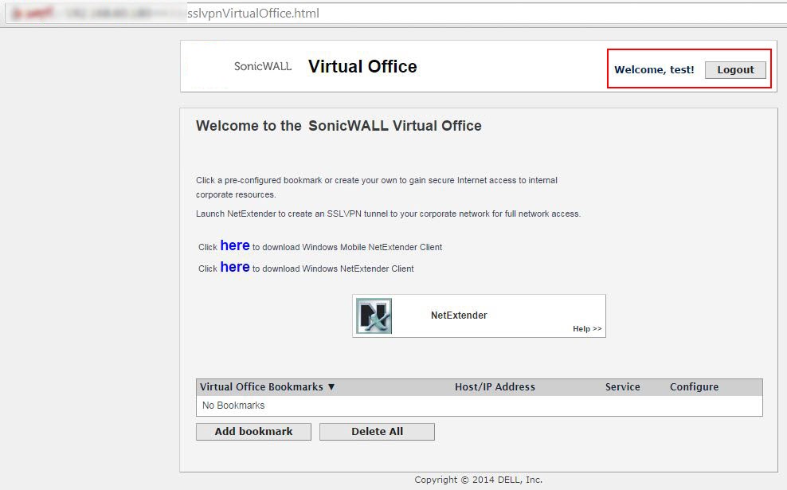Select the No Bookmarks row text
Image resolution: width=787 pixels, height=490 pixels.
coord(233,406)
